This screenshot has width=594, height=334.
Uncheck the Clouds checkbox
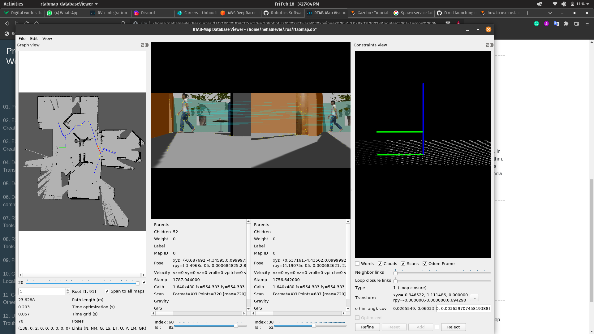380,264
